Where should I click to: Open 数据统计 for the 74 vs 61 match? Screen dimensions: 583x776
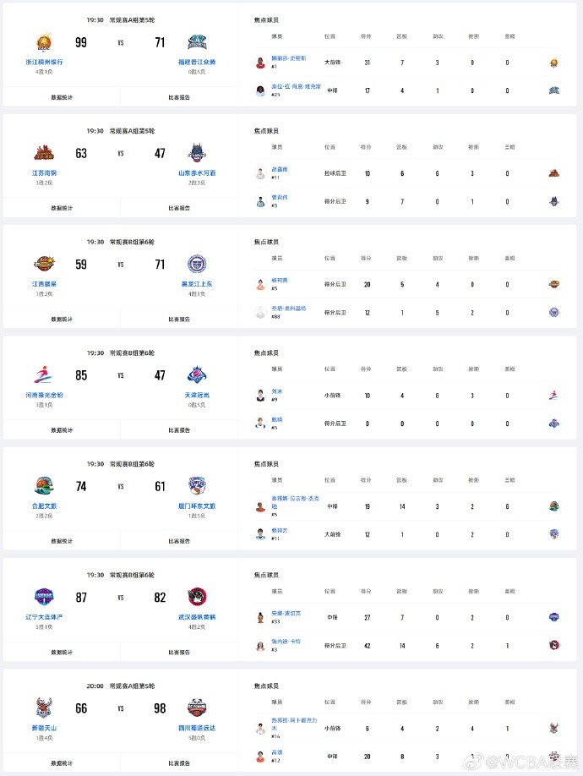click(62, 541)
